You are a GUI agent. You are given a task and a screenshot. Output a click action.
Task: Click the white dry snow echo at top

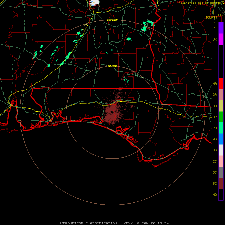point(94,2)
